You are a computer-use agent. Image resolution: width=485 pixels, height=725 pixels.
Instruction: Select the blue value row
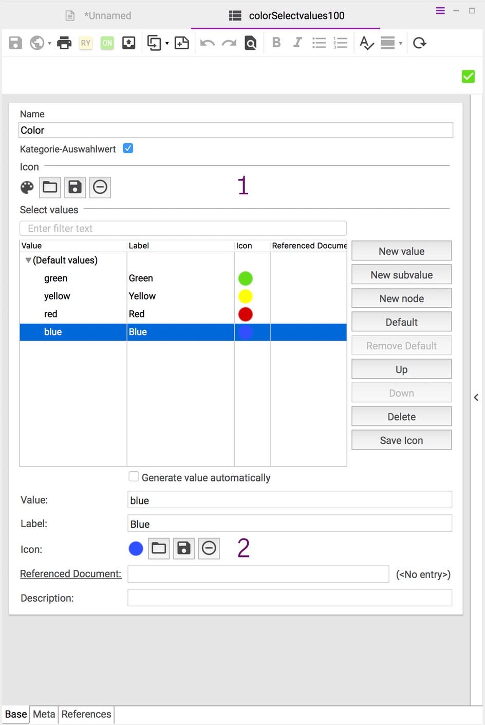point(183,332)
